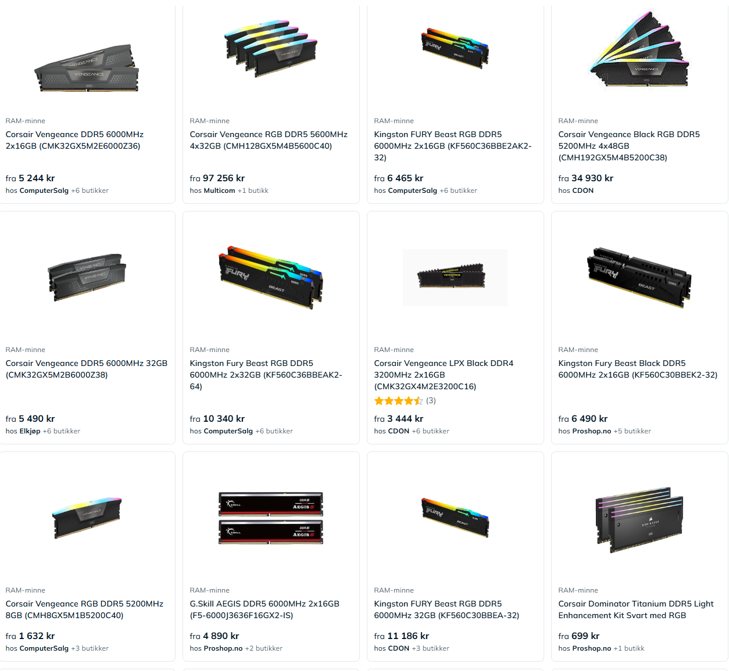
Task: Open Corsair Vengeance DDR5 6000MHz 2x16GB product image
Action: [87, 67]
